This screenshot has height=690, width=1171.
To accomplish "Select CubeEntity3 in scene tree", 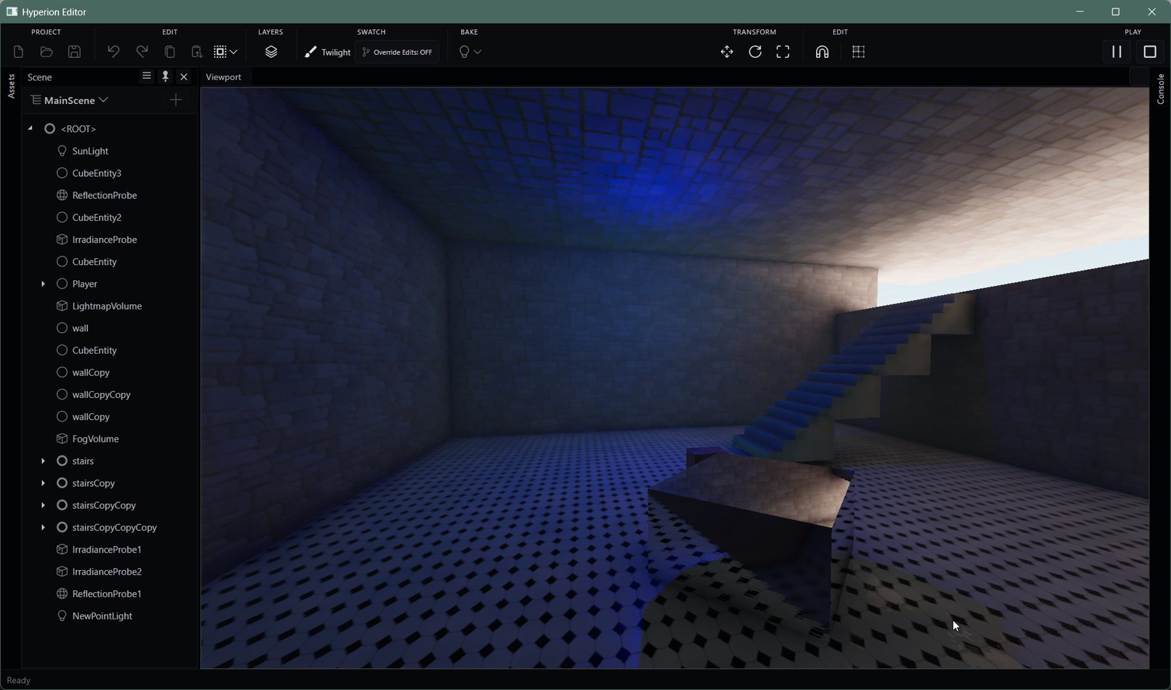I will pyautogui.click(x=97, y=173).
